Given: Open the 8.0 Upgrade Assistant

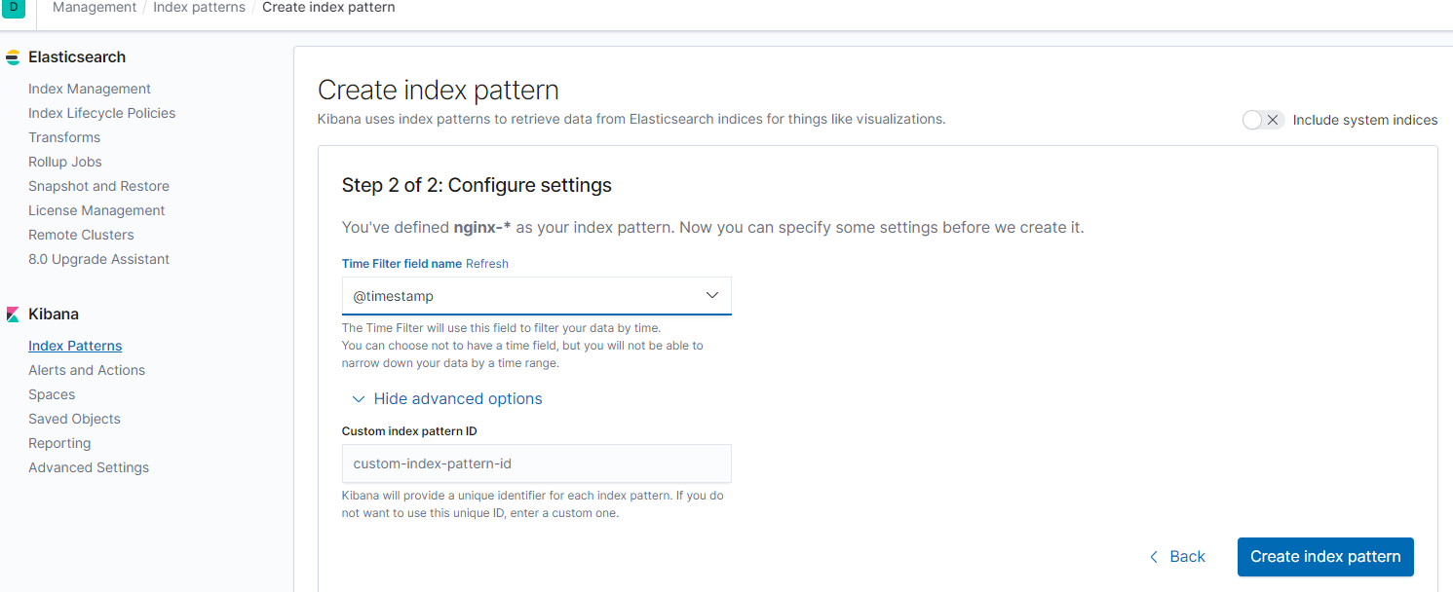Looking at the screenshot, I should click(x=98, y=259).
